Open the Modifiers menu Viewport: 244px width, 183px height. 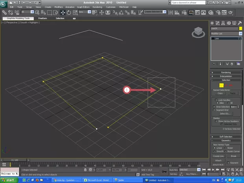tap(58, 7)
